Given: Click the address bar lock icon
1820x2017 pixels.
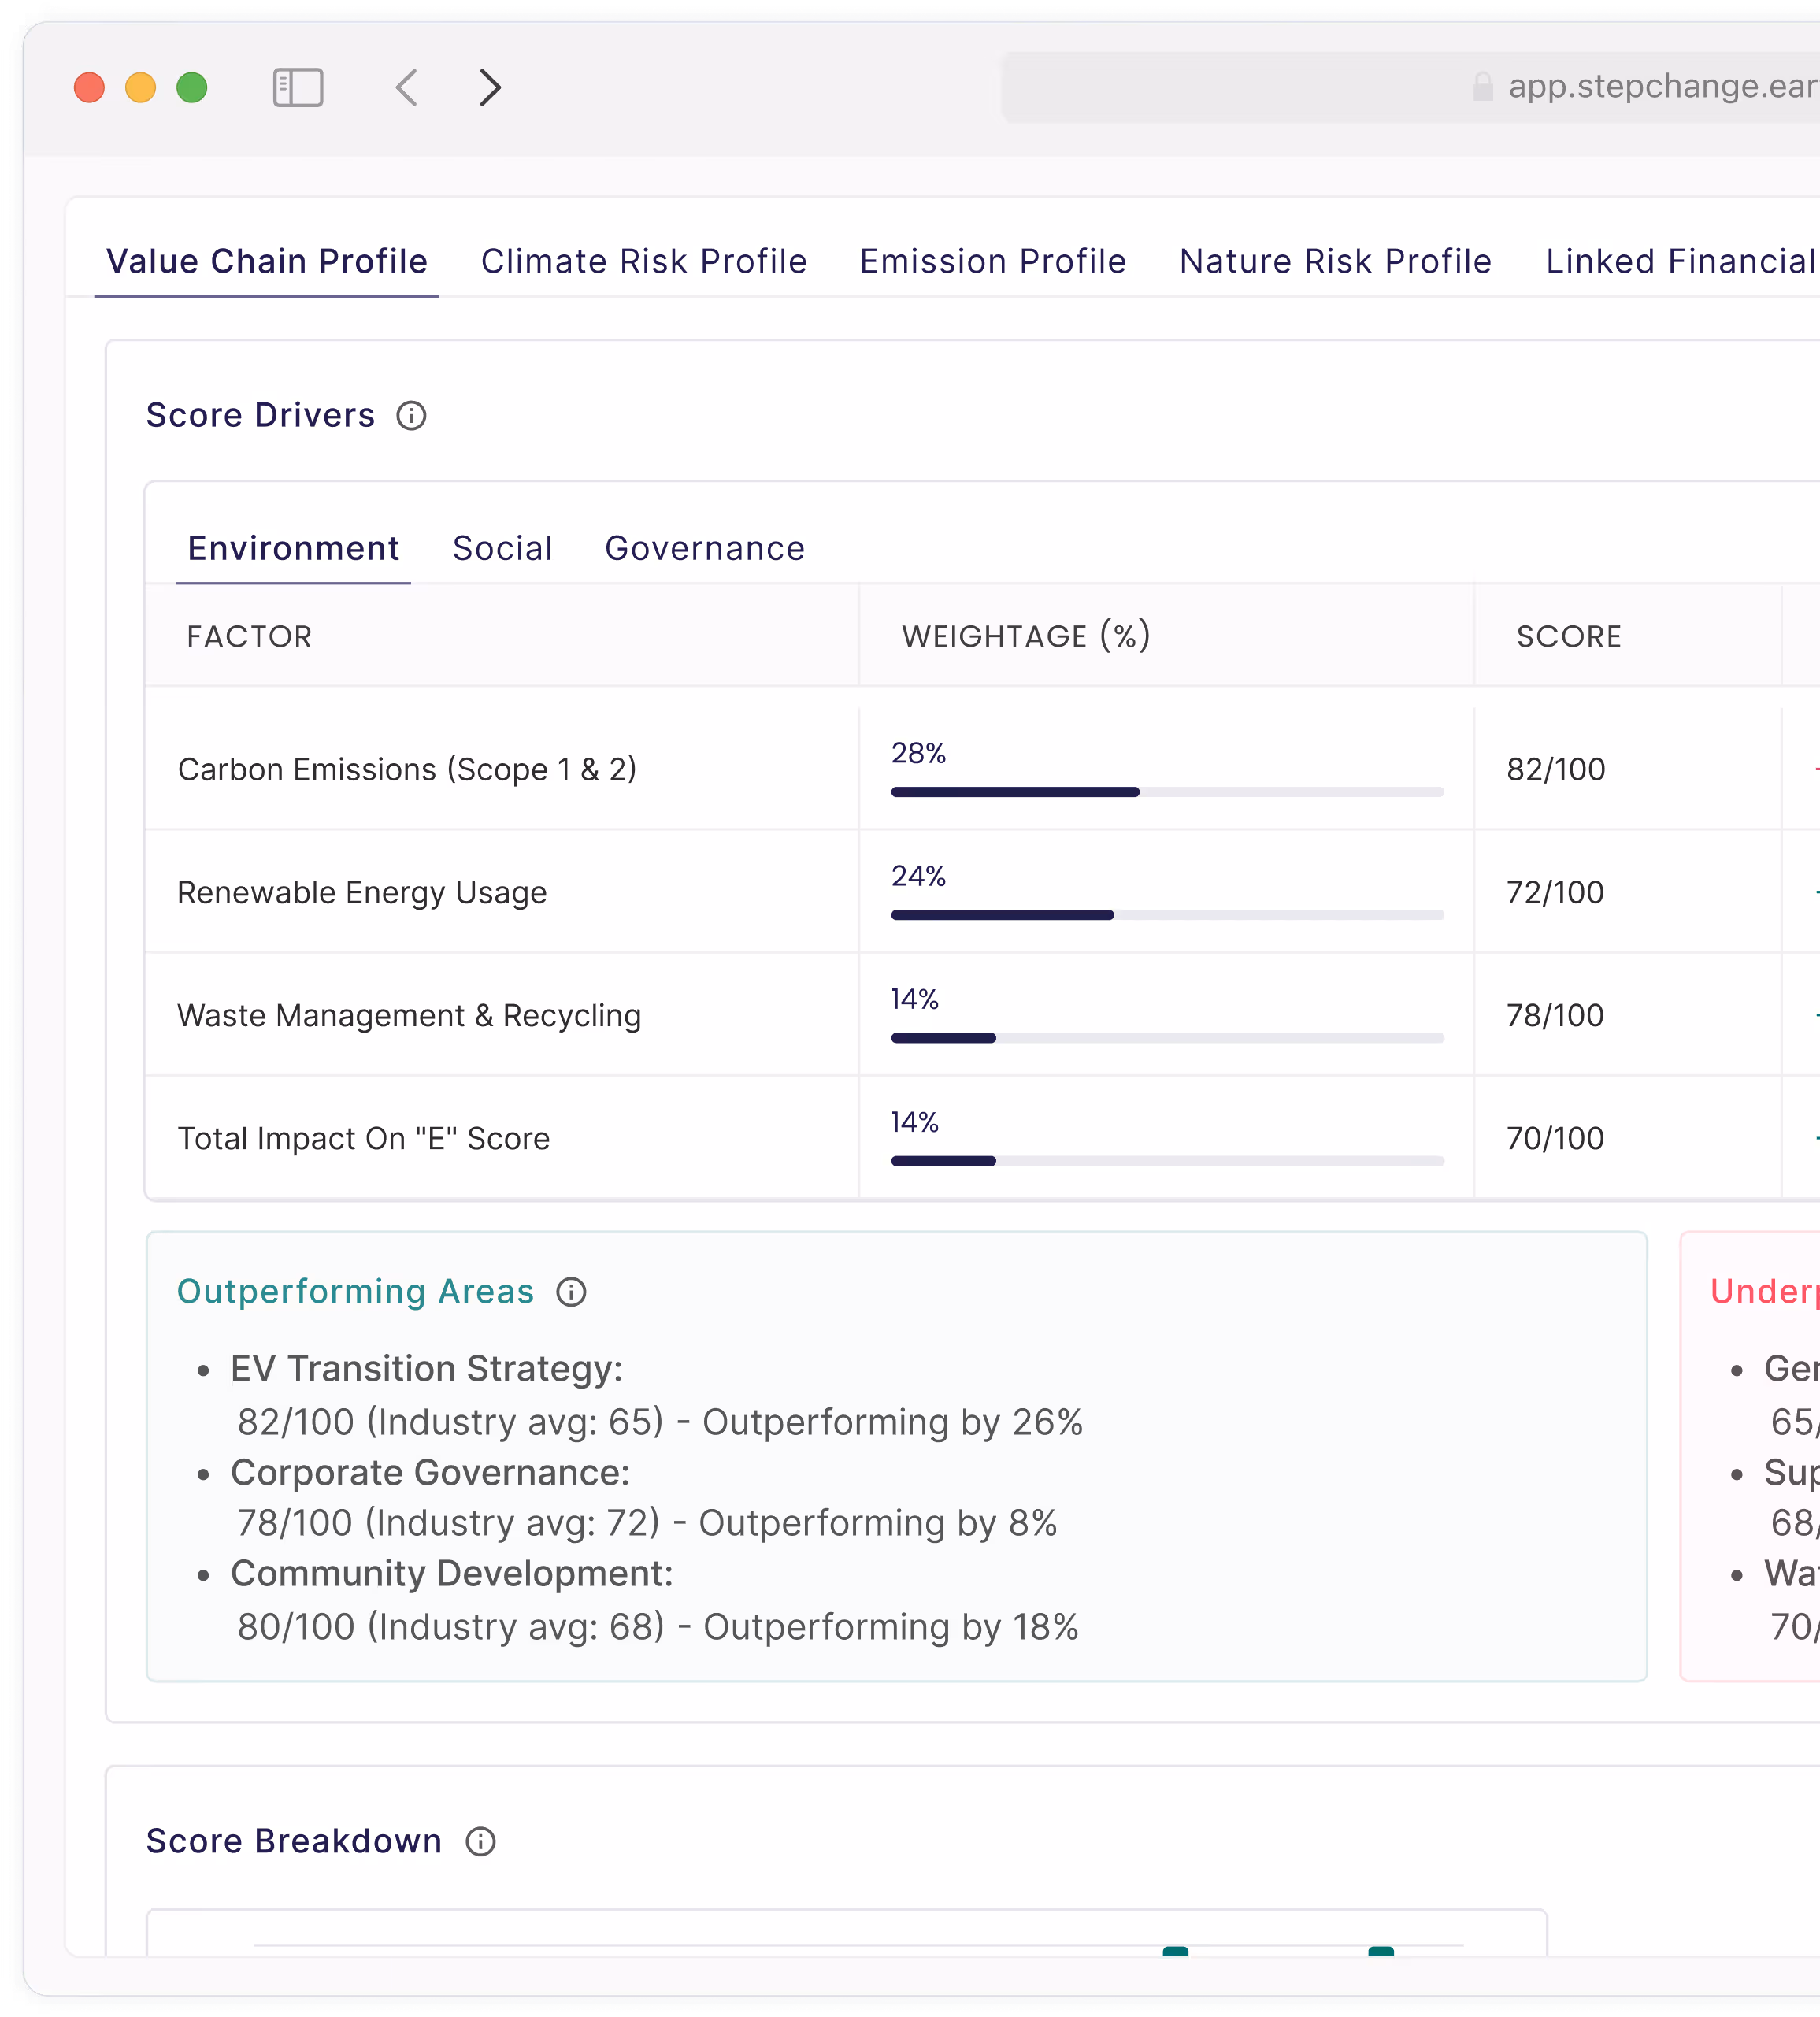Looking at the screenshot, I should click(1483, 87).
